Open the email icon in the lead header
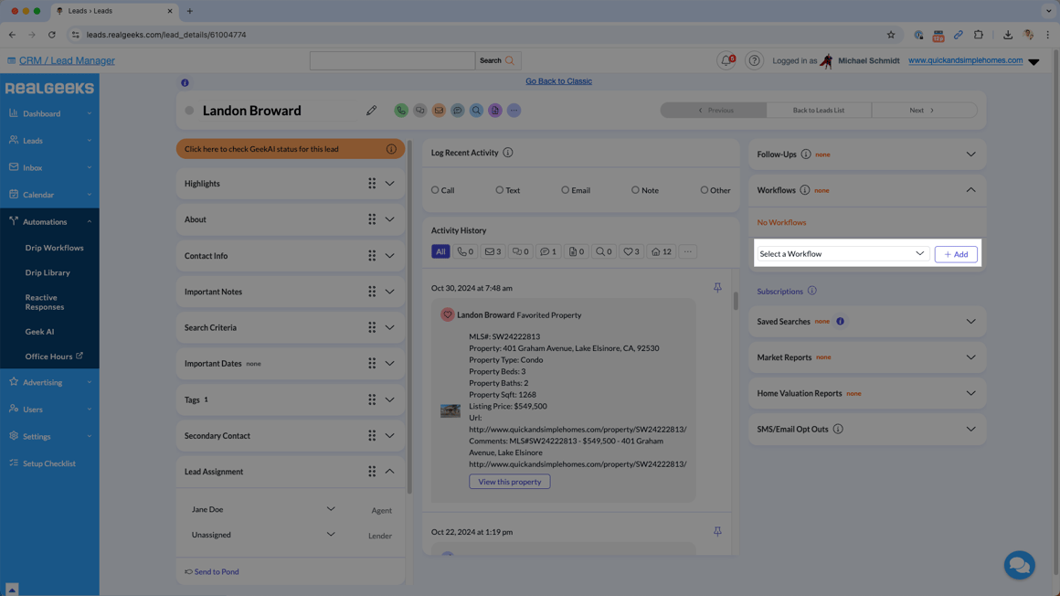 point(439,110)
